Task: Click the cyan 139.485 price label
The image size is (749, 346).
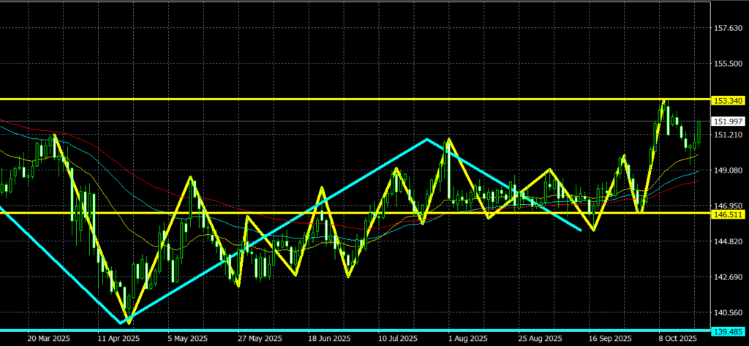Action: (728, 332)
